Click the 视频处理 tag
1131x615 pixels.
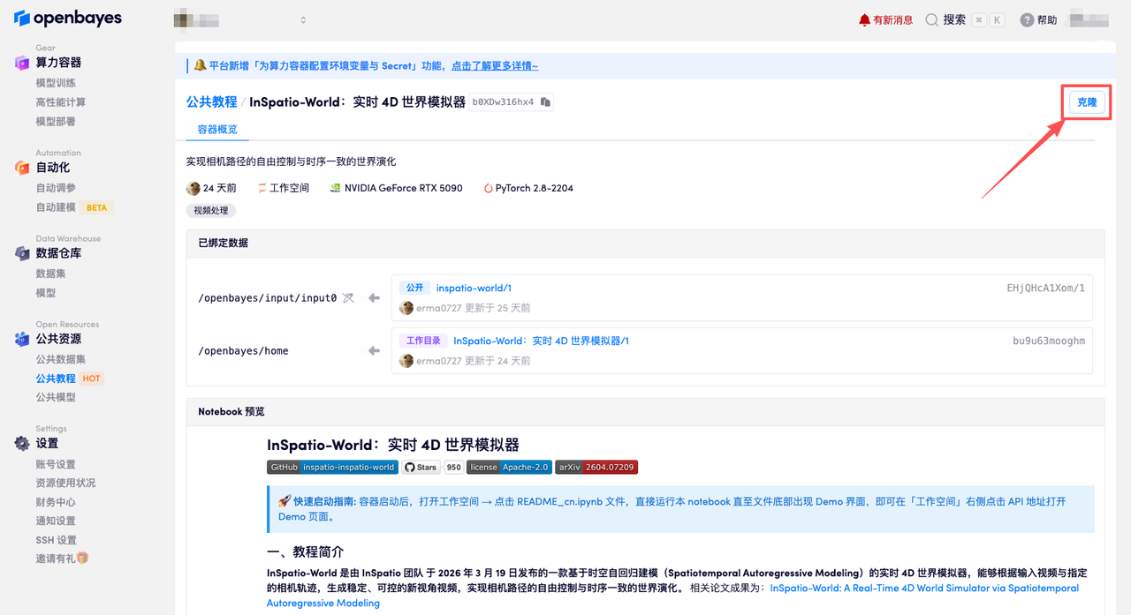(x=211, y=211)
